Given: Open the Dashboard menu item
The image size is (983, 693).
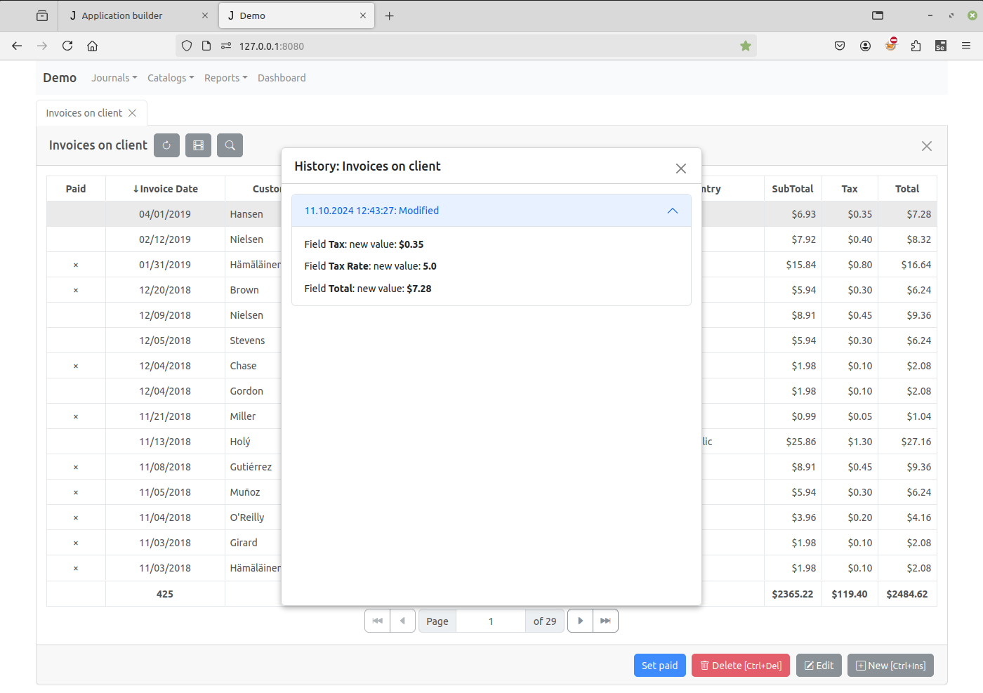Looking at the screenshot, I should [x=282, y=78].
